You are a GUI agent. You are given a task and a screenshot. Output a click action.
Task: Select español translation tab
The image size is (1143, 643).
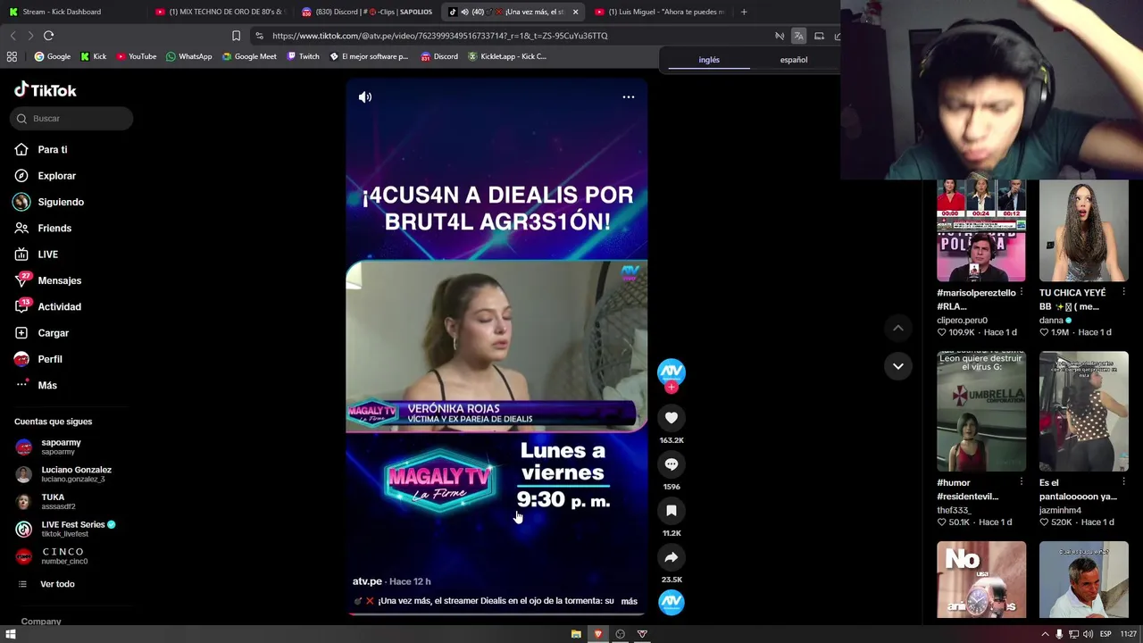[794, 60]
